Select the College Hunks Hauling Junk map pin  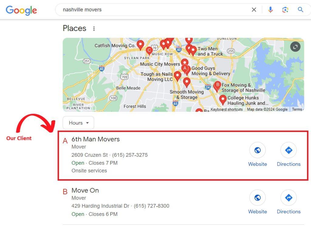pos(223,99)
